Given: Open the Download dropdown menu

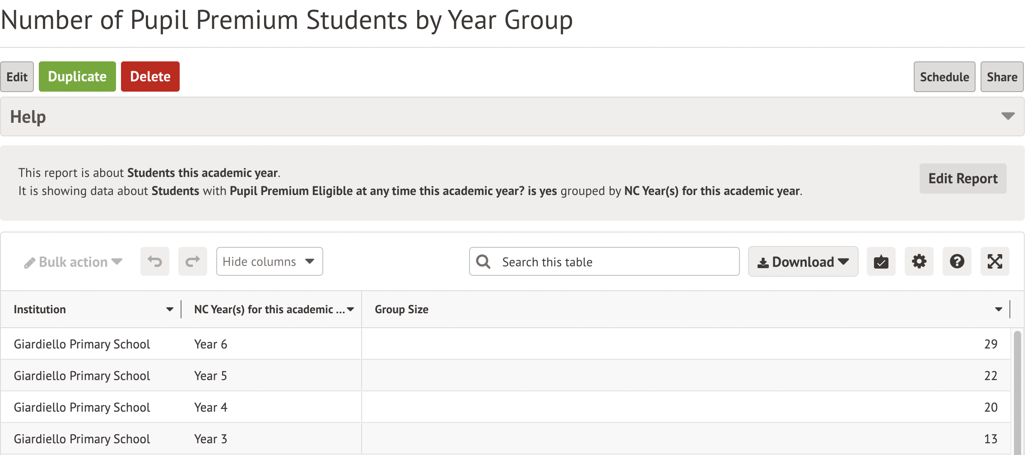Looking at the screenshot, I should click(803, 261).
